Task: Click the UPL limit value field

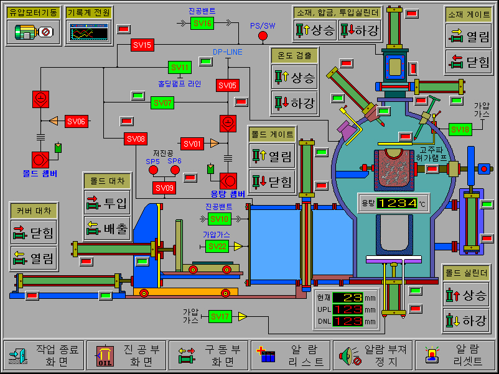Action: coord(348,309)
